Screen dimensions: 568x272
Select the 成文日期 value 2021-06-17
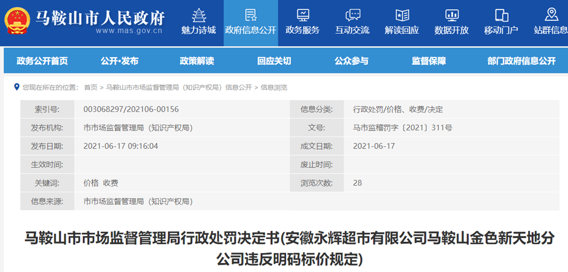(374, 146)
